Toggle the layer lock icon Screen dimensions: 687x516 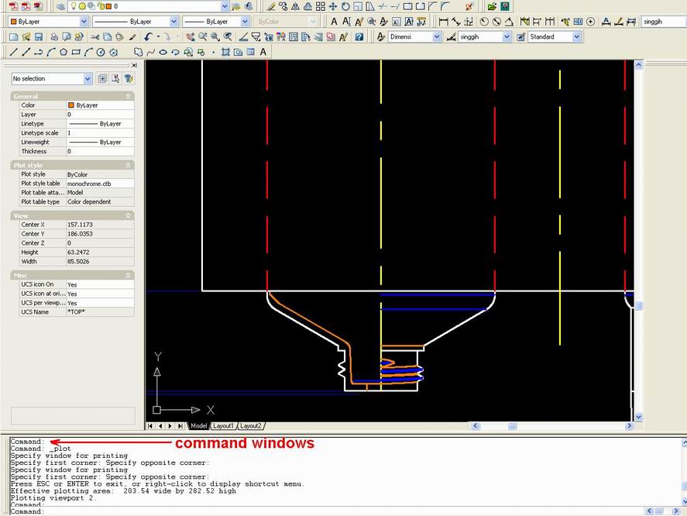pyautogui.click(x=100, y=6)
